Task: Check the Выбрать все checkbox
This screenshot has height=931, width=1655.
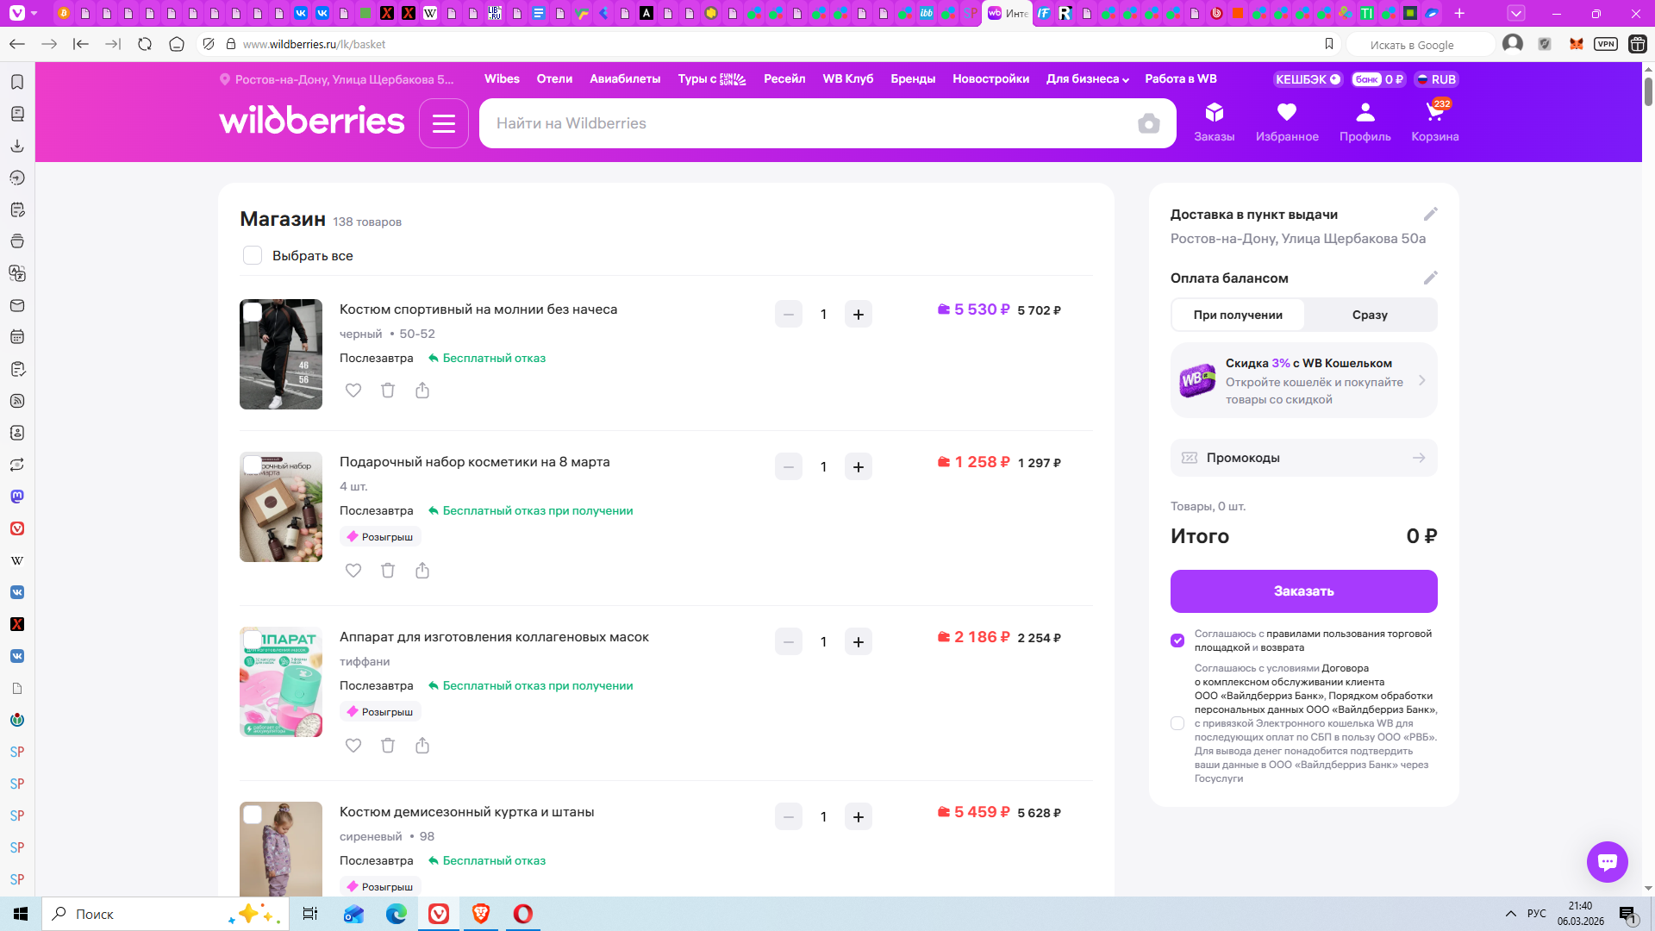Action: 253,256
